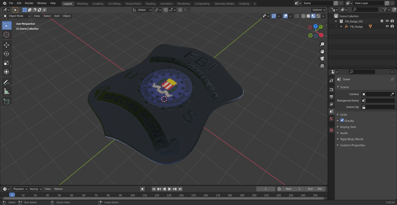This screenshot has width=397, height=205.
Task: Add a new workspace with plus button
Action: pos(255,3)
